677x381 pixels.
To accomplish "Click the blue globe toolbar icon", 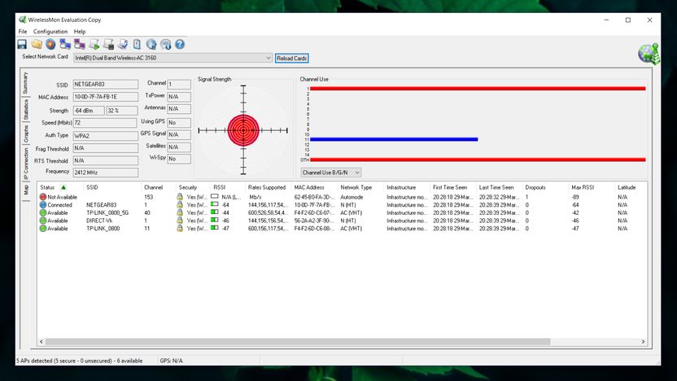I will pos(151,44).
